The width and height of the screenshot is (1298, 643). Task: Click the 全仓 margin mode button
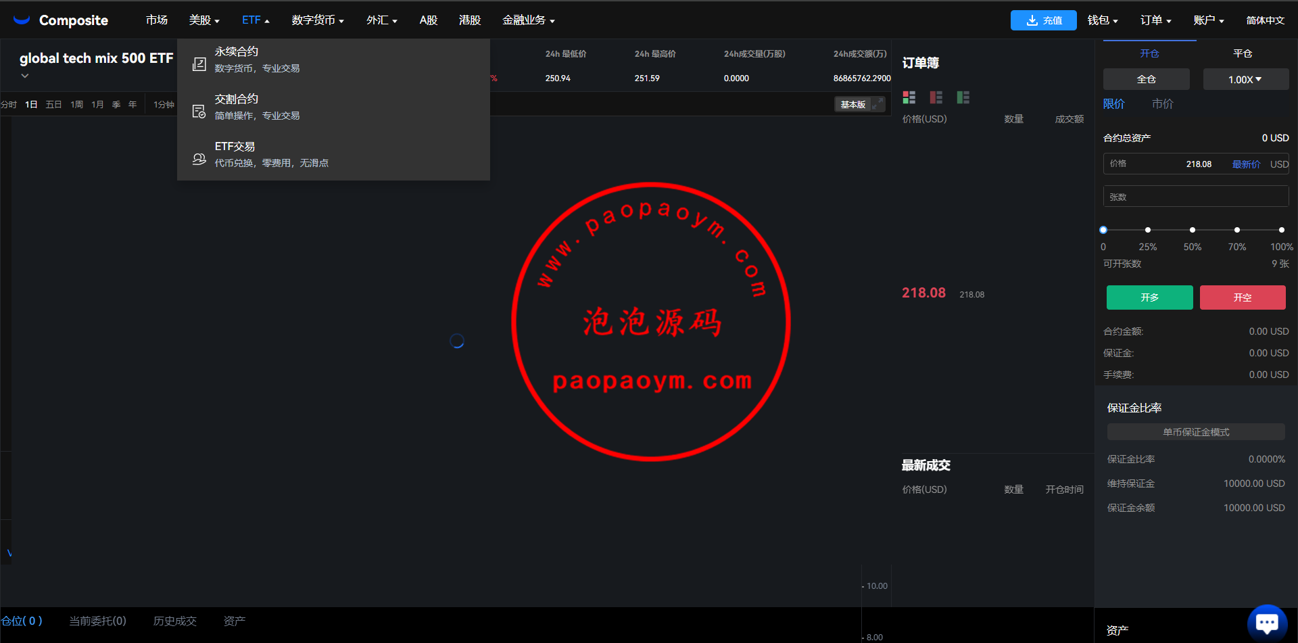point(1147,79)
